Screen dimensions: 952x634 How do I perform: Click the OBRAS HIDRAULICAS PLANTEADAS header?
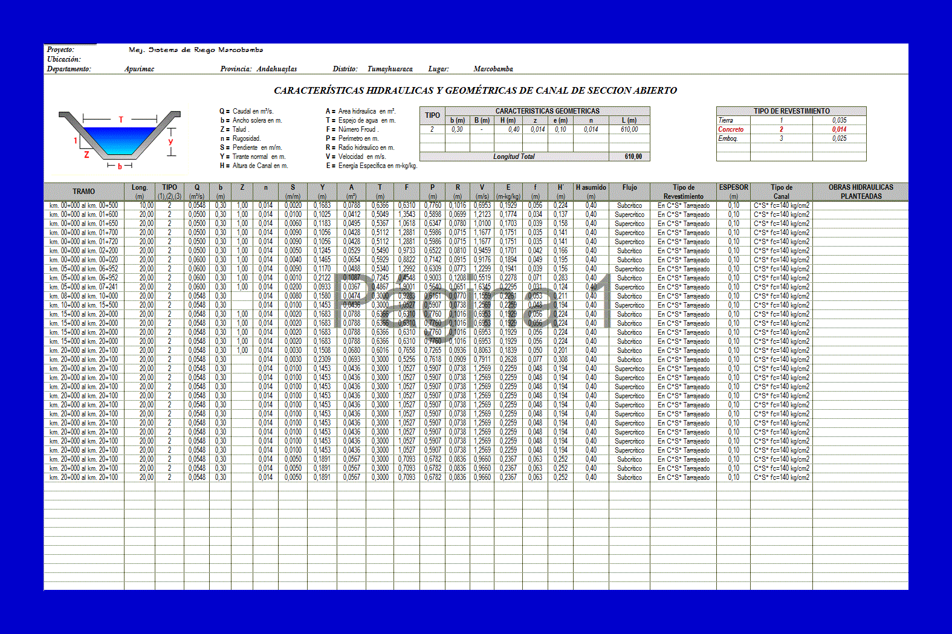[861, 192]
